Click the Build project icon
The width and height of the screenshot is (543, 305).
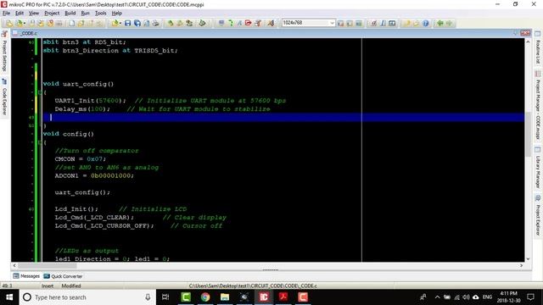(x=171, y=23)
